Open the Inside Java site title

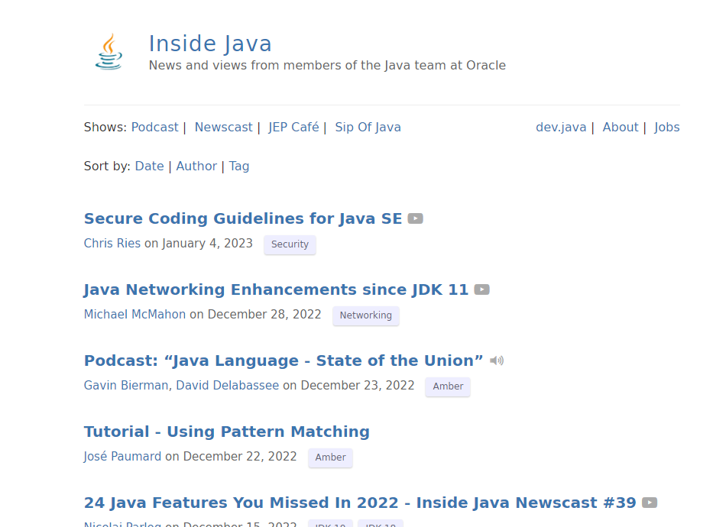(209, 44)
